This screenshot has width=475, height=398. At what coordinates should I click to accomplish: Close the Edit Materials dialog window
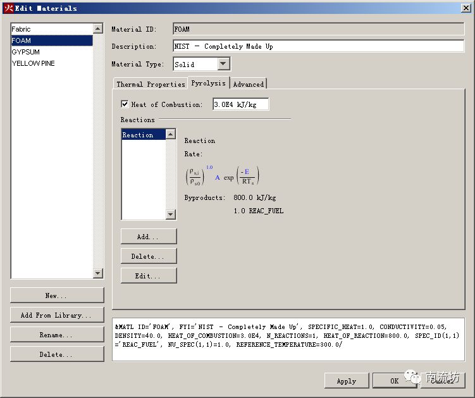pyautogui.click(x=466, y=8)
